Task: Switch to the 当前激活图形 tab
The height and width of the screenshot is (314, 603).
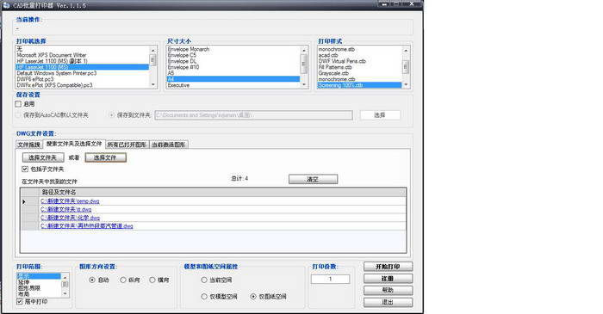Action: 169,145
